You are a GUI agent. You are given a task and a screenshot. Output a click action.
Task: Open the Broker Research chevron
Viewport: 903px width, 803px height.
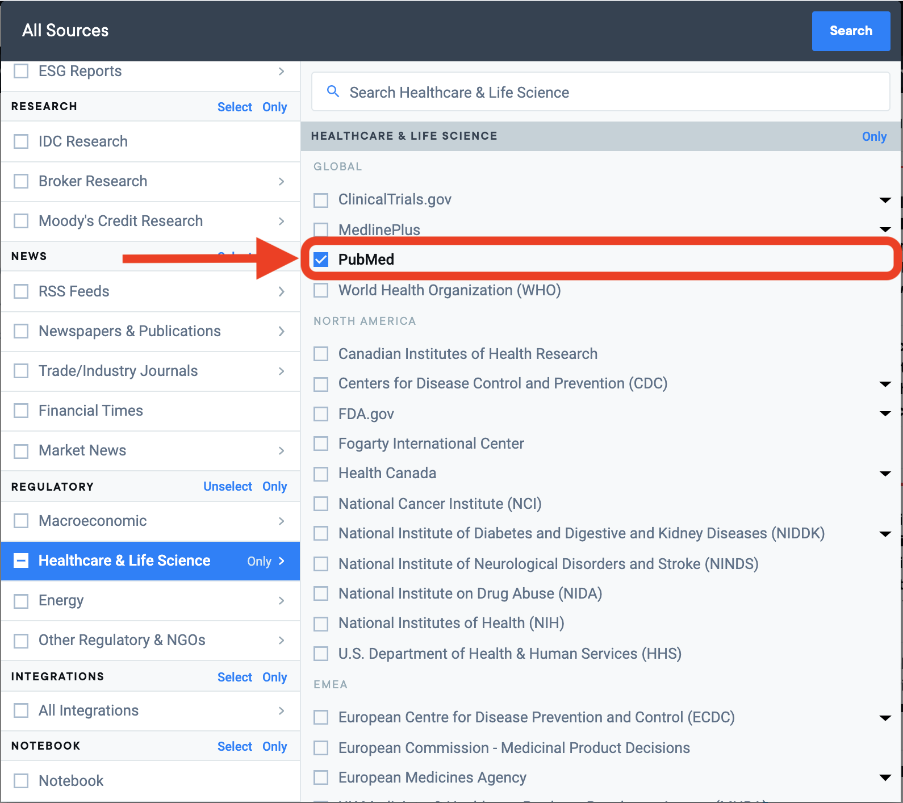[282, 181]
